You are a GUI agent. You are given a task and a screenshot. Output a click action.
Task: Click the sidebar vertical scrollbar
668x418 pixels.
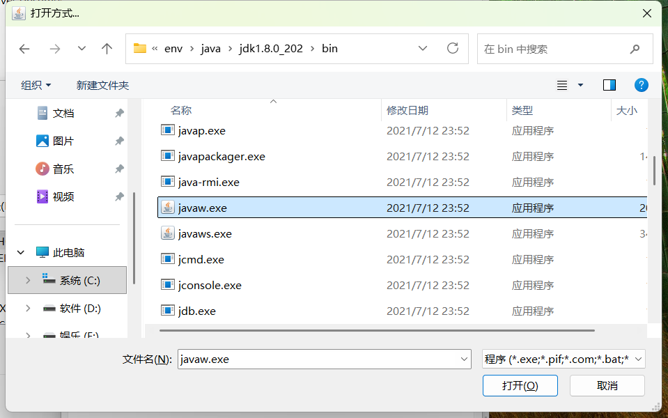134,238
